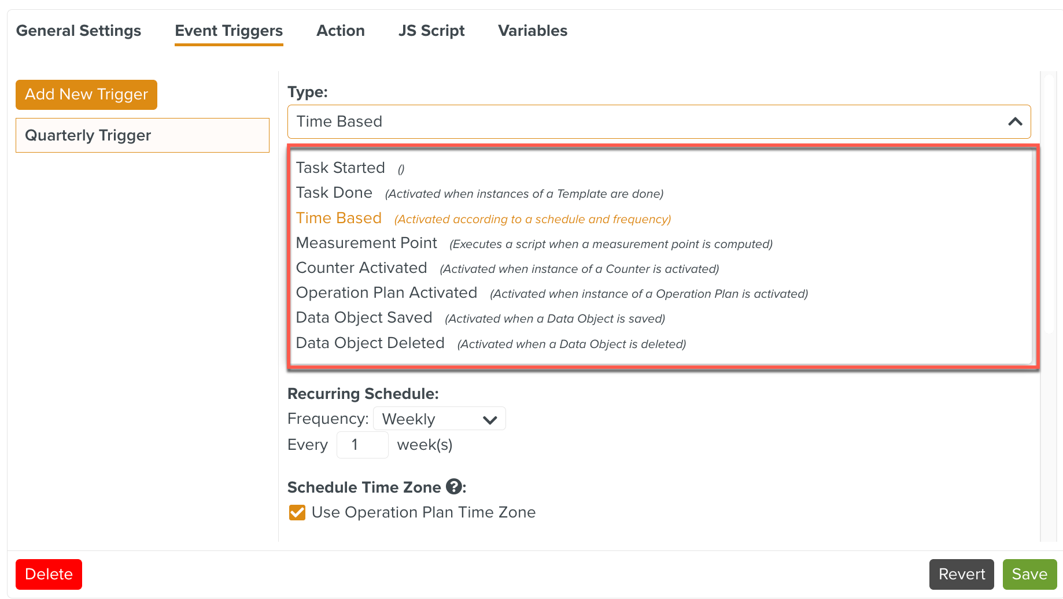This screenshot has width=1063, height=599.
Task: Choose Task Done trigger type
Action: [x=334, y=193]
